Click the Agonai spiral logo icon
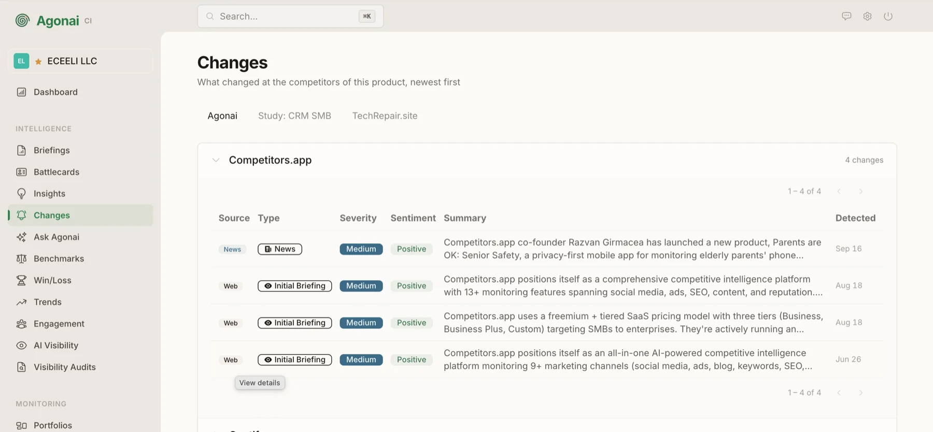Image resolution: width=933 pixels, height=432 pixels. (x=22, y=20)
